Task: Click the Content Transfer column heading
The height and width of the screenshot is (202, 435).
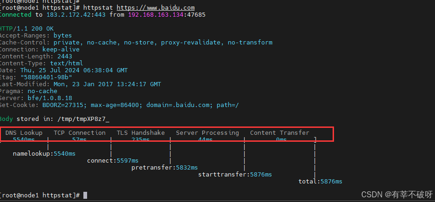Action: pos(279,133)
